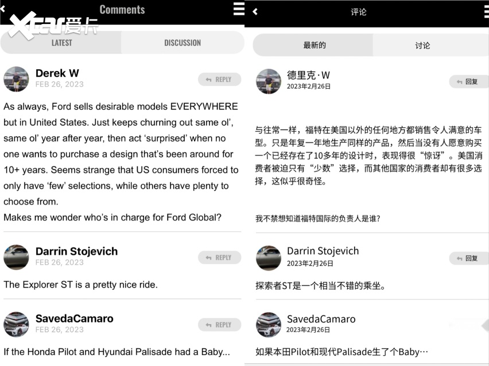Select the 最新的 tab
This screenshot has width=489, height=366.
[x=314, y=45]
